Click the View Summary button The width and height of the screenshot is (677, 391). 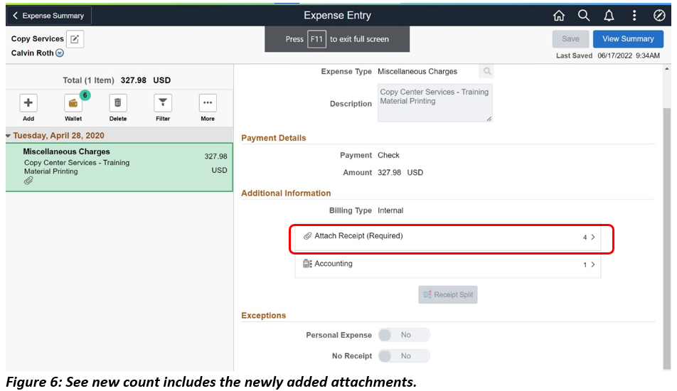628,39
